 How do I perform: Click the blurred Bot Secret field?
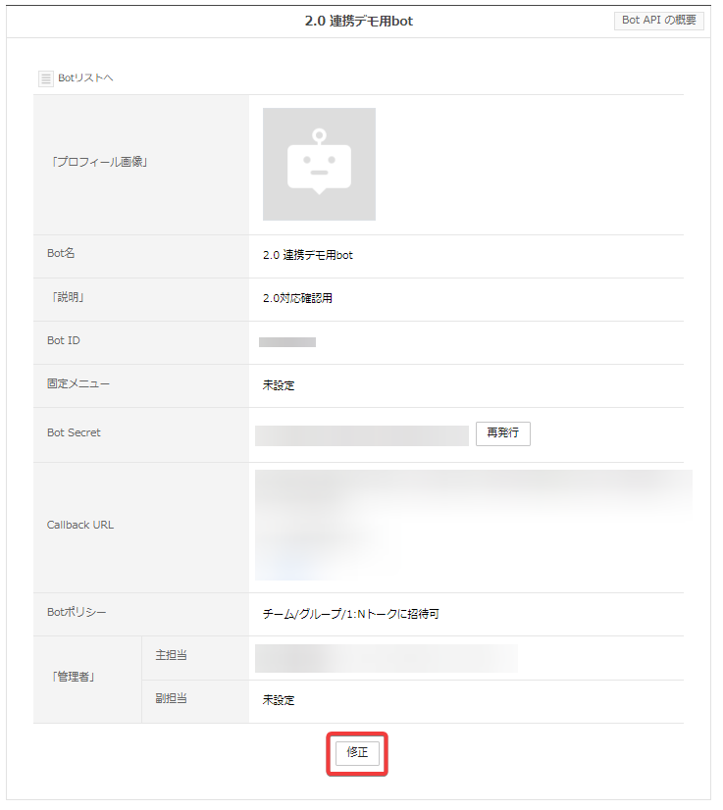tap(361, 434)
